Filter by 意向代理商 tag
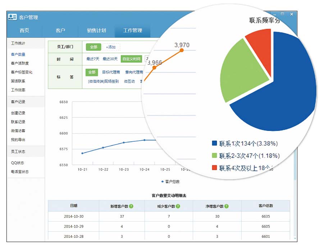324x246 pixels. [x=134, y=72]
